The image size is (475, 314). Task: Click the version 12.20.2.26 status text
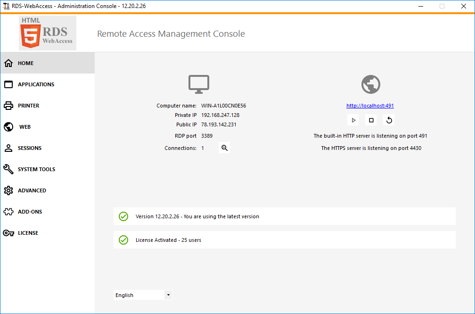tap(197, 216)
